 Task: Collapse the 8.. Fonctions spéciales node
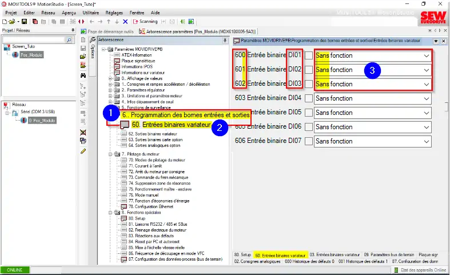110,213
